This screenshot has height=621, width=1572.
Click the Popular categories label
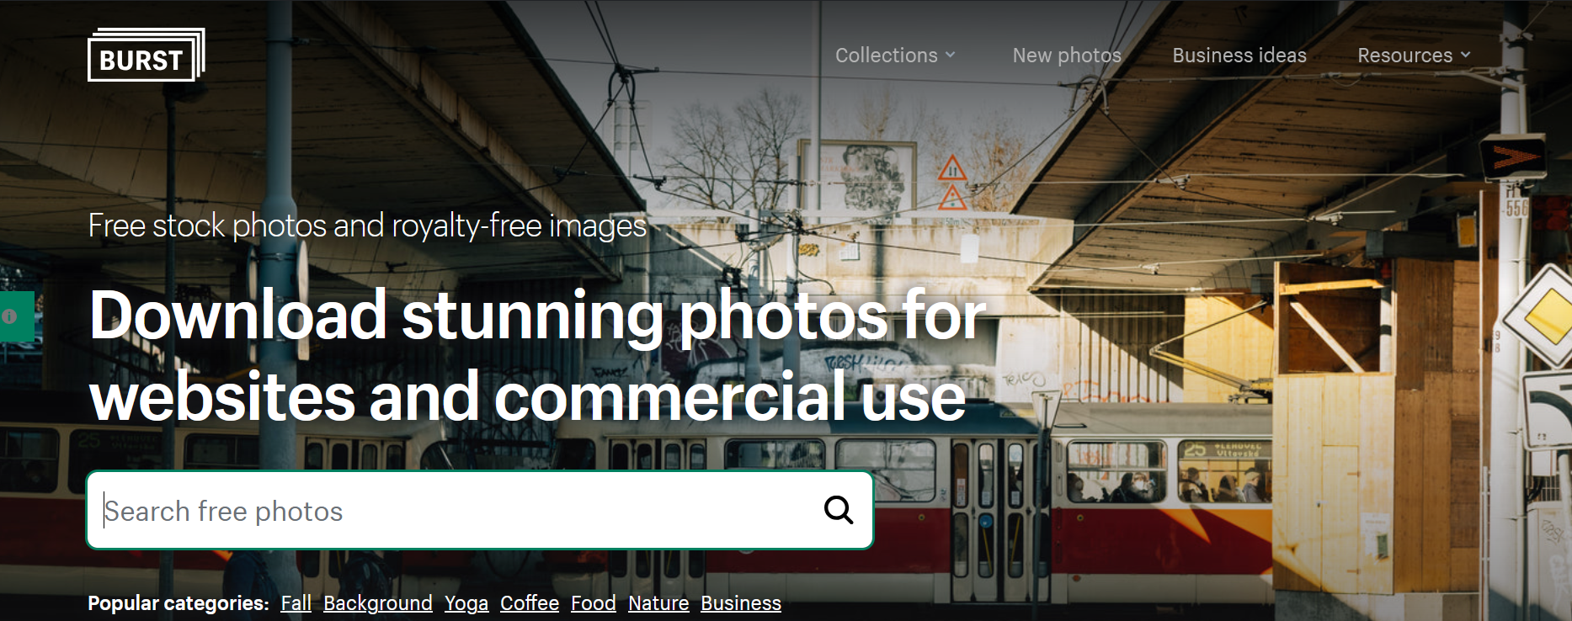click(178, 603)
